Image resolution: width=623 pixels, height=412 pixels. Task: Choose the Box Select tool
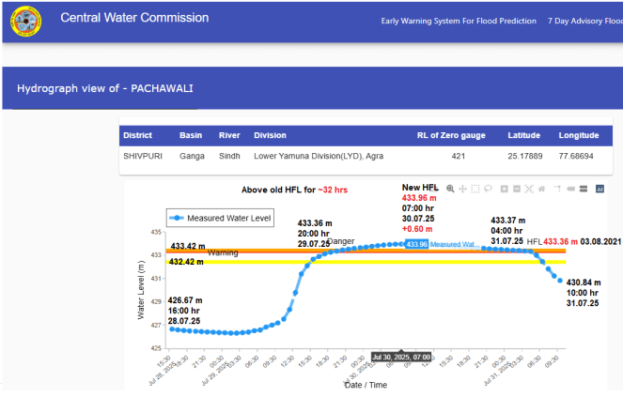(x=475, y=189)
